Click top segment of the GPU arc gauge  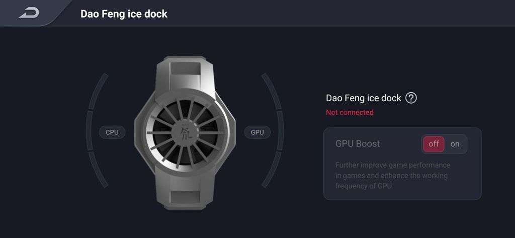pos(272,91)
